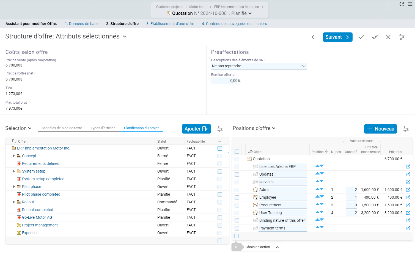Check the box for Concept row
The height and width of the screenshot is (255, 415).
pyautogui.click(x=220, y=156)
